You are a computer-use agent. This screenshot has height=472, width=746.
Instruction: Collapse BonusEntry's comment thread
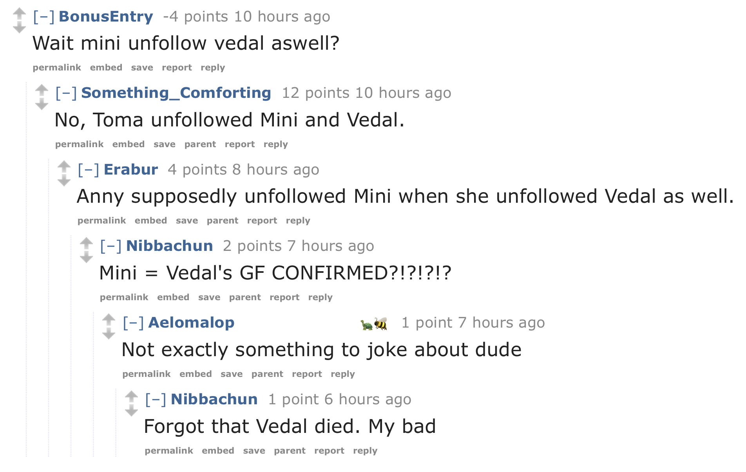coord(44,17)
